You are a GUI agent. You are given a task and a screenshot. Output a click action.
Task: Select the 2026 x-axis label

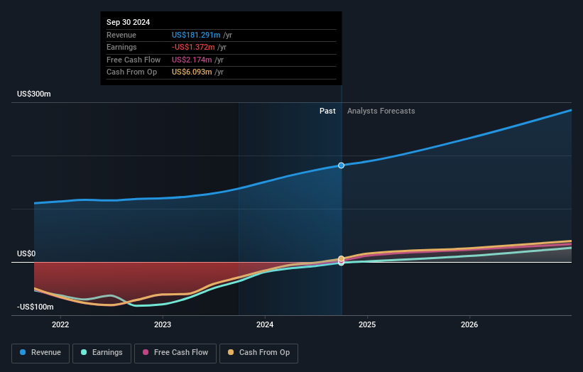click(x=469, y=324)
